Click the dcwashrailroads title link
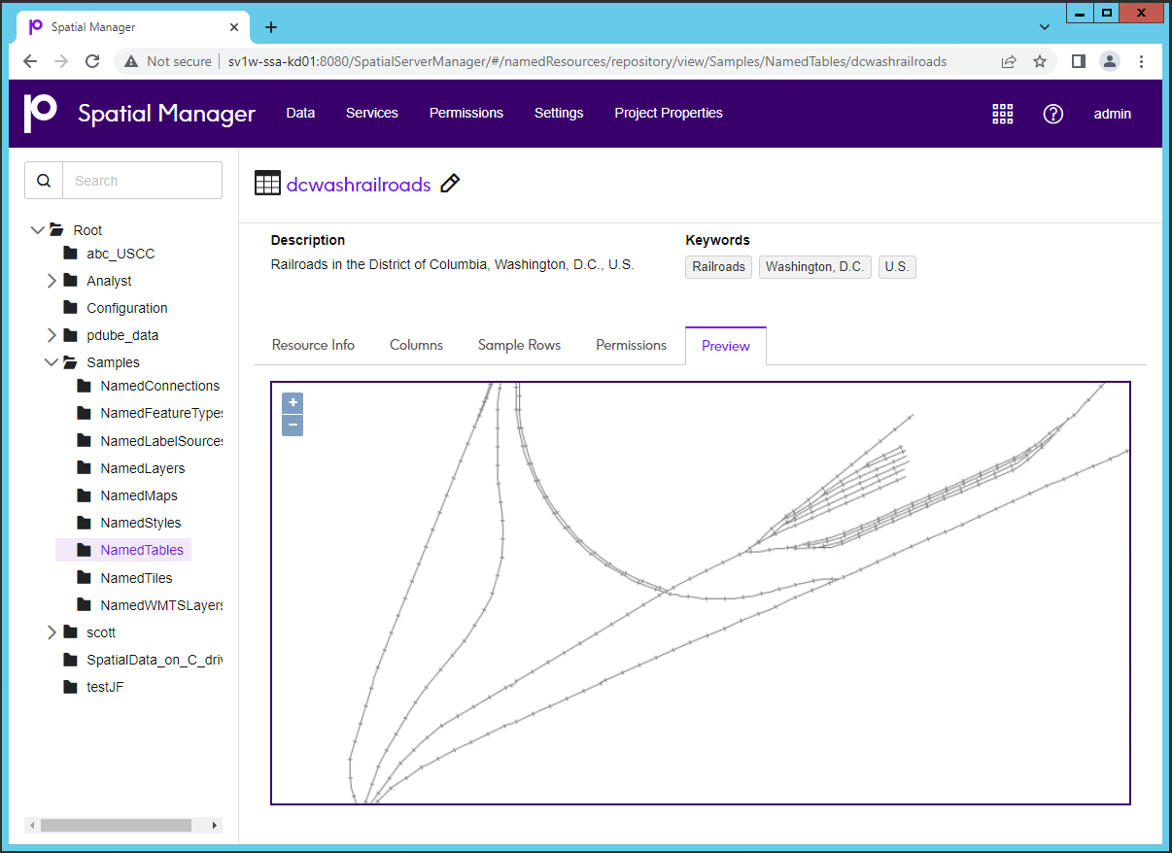Screen dimensions: 1172x853 point(359,185)
